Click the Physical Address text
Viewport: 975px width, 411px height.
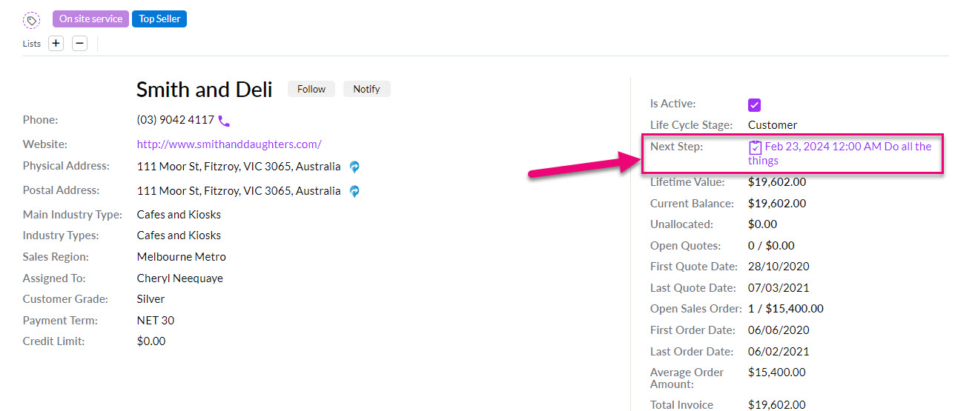pos(239,167)
